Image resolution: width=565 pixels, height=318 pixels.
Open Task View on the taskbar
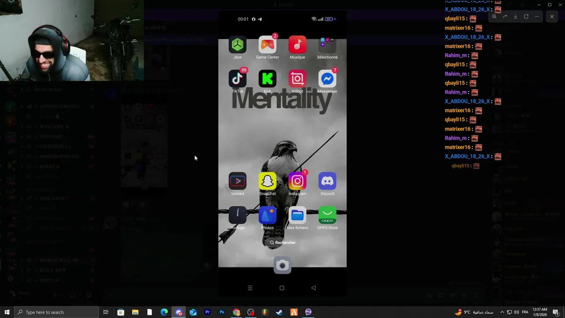[106, 312]
